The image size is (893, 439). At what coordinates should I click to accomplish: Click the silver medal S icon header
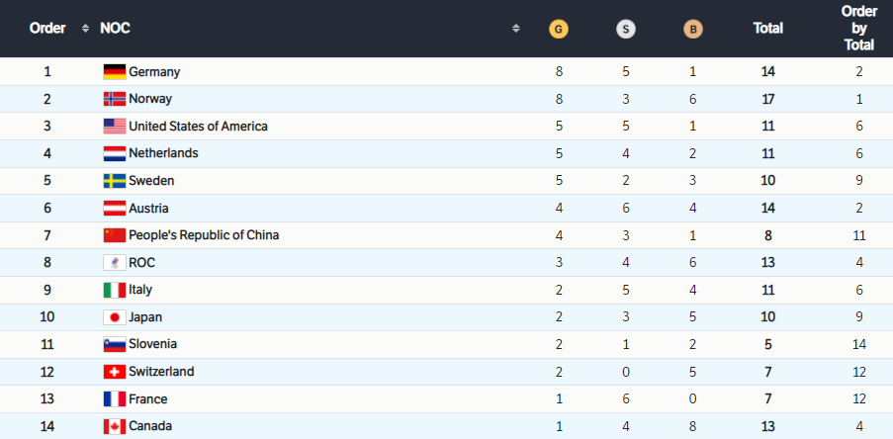pyautogui.click(x=625, y=30)
